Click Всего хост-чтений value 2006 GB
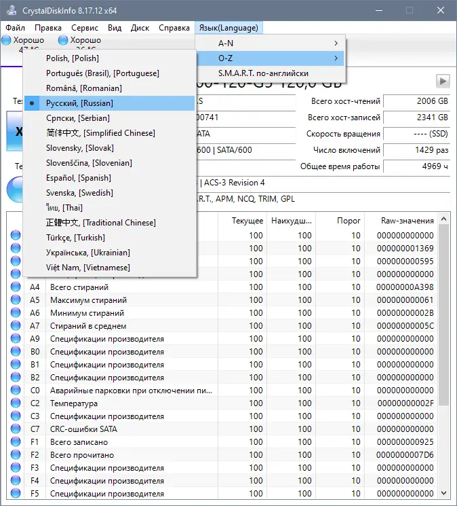 [417, 101]
